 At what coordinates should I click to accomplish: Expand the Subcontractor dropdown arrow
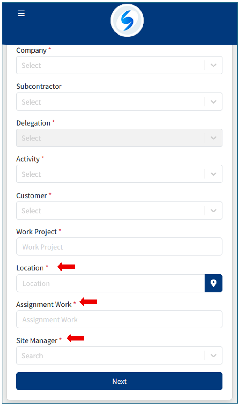coord(213,102)
